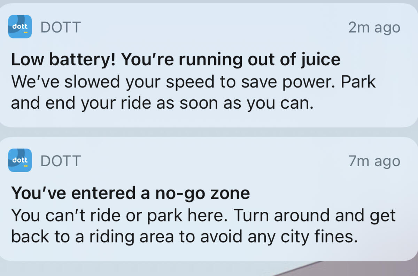Image resolution: width=418 pixels, height=276 pixels.
Task: Click the "2m ago" timestamp
Action: 374,27
